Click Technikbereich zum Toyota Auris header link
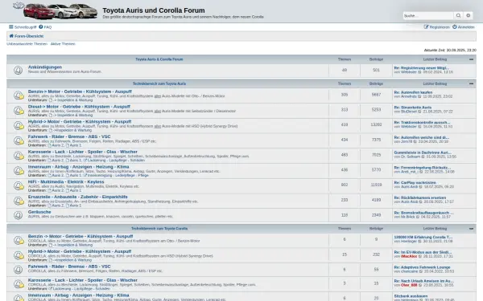The image size is (483, 301). click(159, 83)
